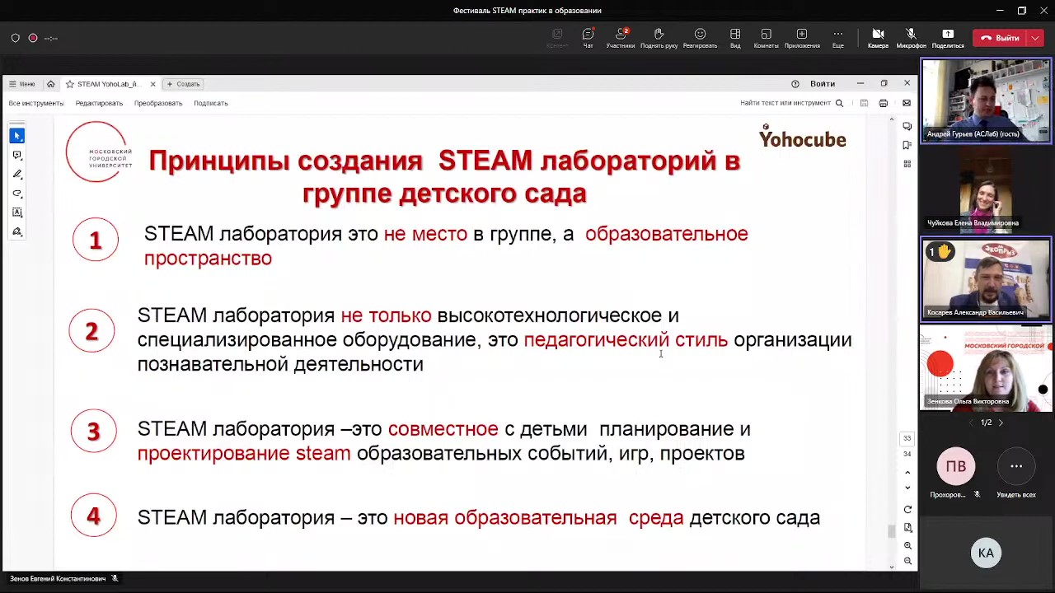Rotate the PDF page with the rotate icon
Screen dimensions: 1055x593
[x=907, y=509]
